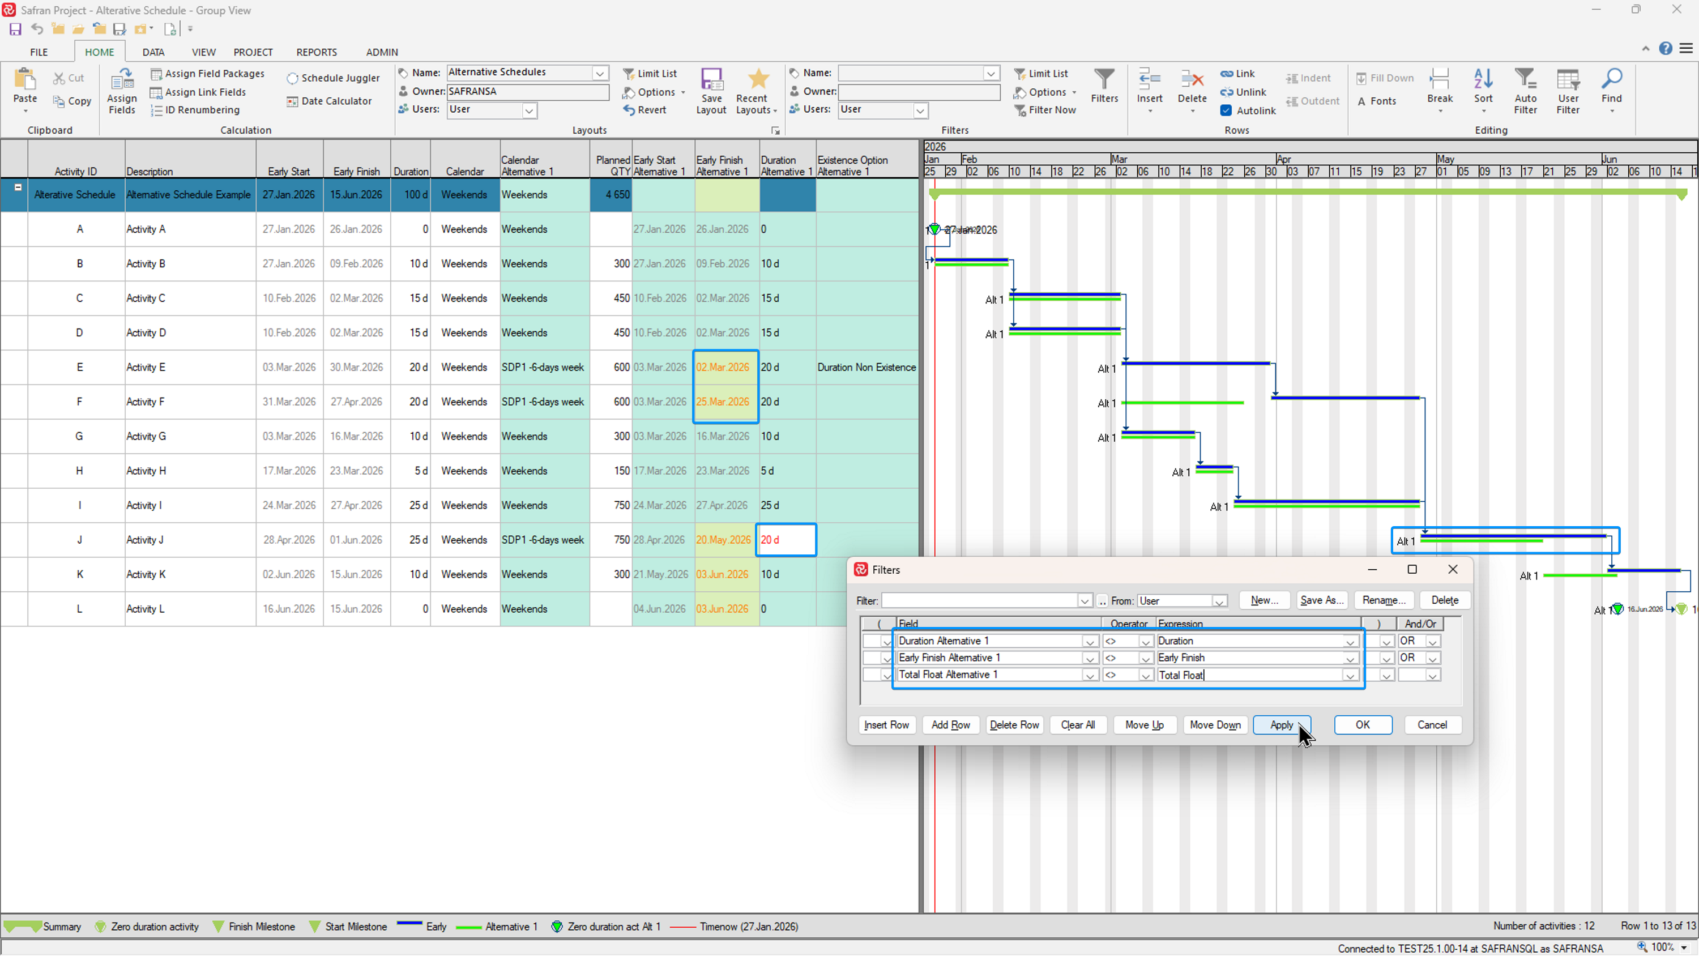The image size is (1699, 956).
Task: Open the From User dropdown in Filters
Action: 1219,601
